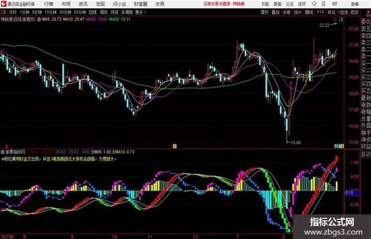This screenshot has height=239, width=371.
Task: Click the EMA10: 0.73 indicator value
Action: click(x=124, y=152)
